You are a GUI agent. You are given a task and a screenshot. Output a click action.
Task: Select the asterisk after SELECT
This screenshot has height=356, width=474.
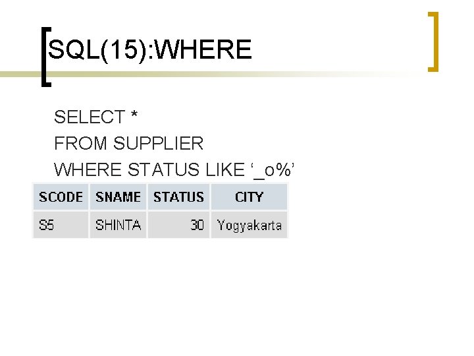coord(134,117)
